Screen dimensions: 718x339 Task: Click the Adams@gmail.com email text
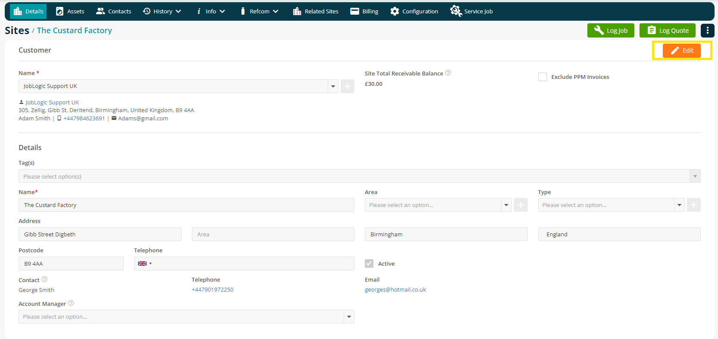(x=143, y=118)
